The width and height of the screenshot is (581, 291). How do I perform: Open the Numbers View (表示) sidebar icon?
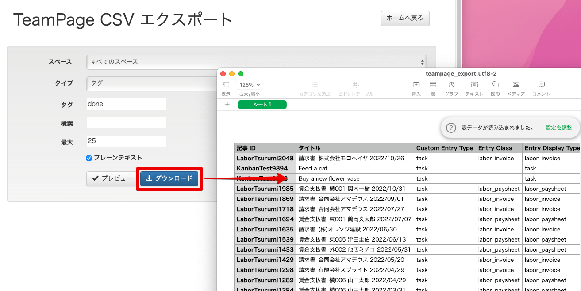point(226,84)
